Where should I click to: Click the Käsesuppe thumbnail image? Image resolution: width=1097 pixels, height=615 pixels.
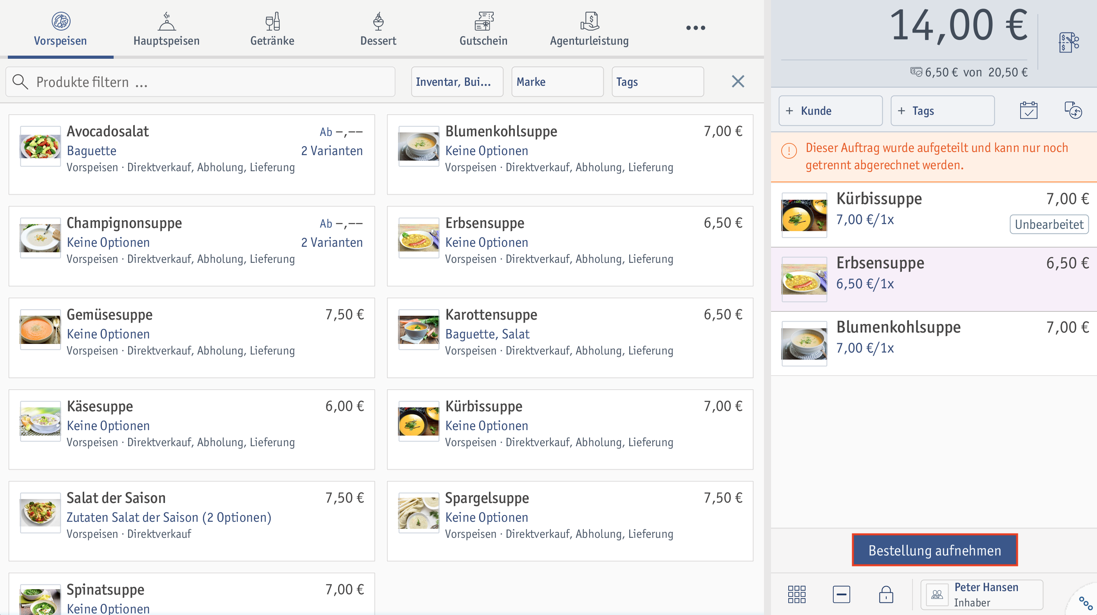click(40, 421)
